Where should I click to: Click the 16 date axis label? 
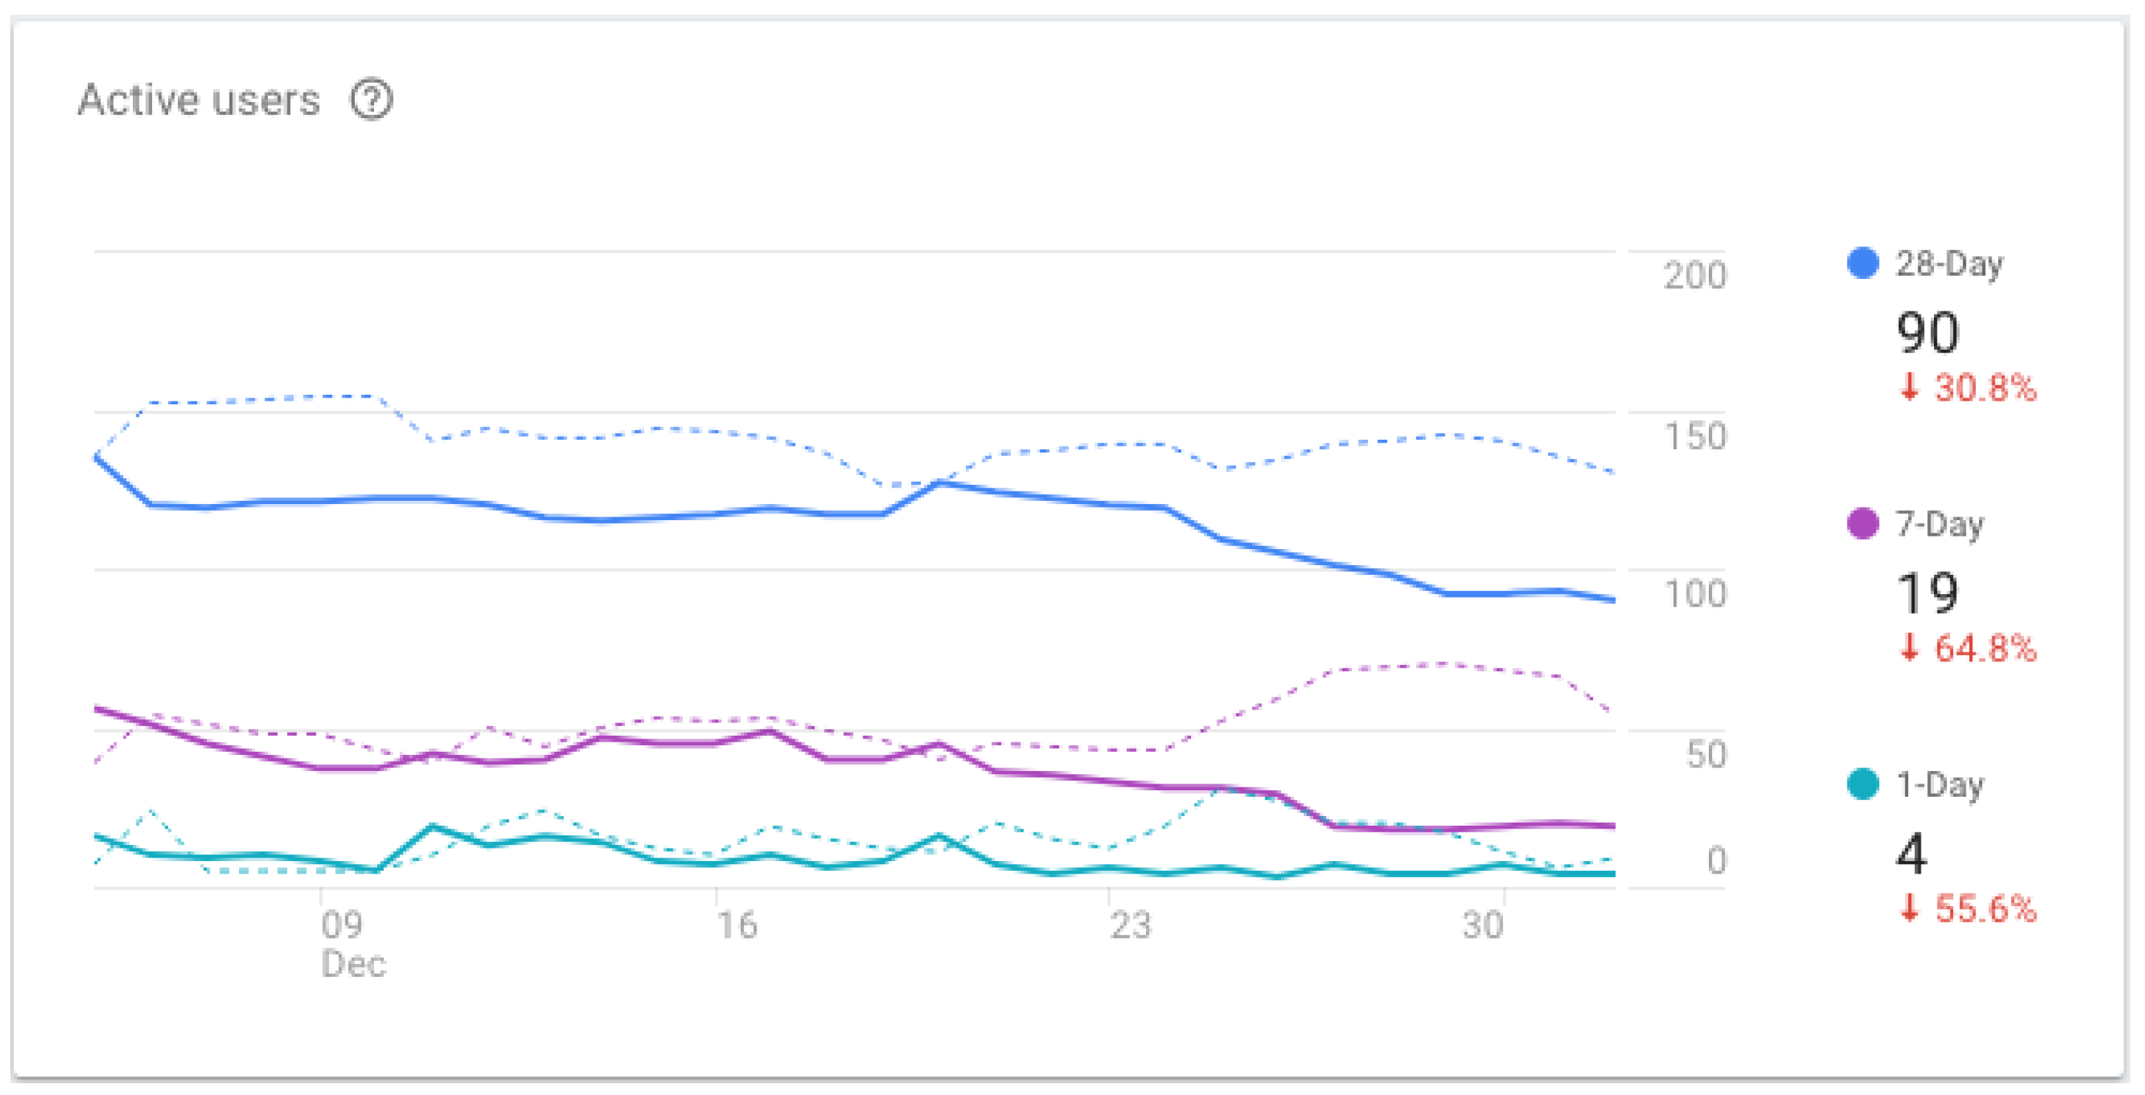pyautogui.click(x=737, y=926)
